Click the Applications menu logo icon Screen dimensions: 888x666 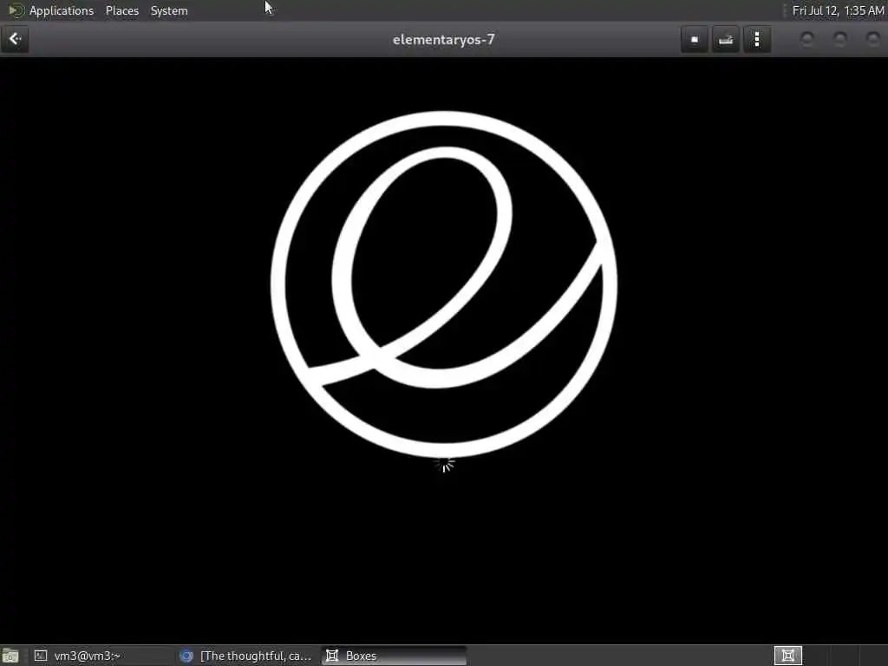(x=16, y=10)
